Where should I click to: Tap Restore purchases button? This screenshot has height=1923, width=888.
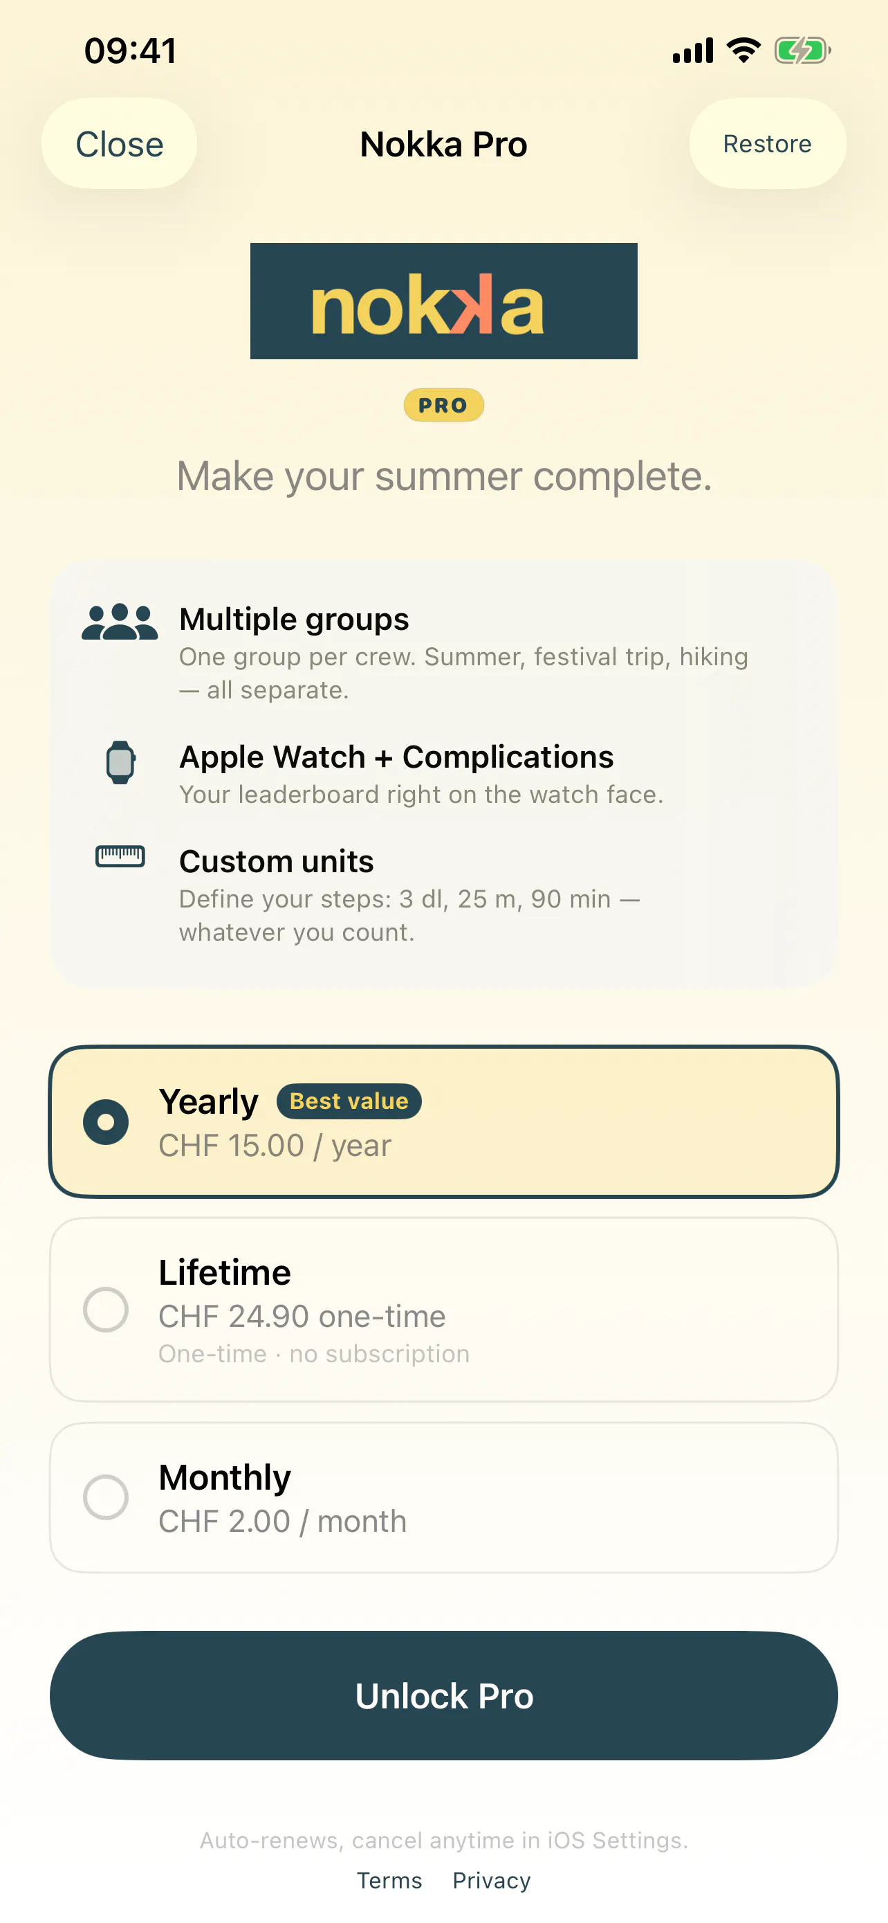(x=767, y=143)
